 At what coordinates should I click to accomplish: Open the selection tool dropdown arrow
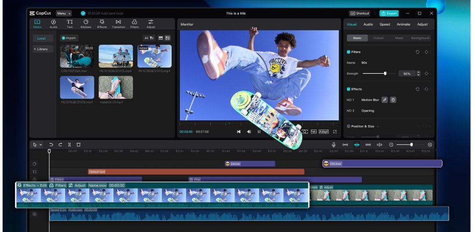tap(41, 145)
